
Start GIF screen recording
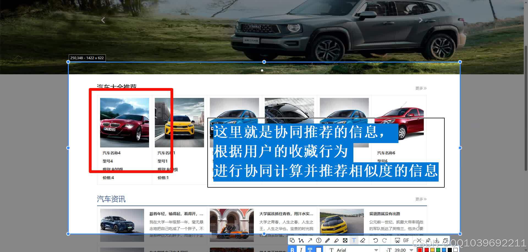(x=406, y=240)
